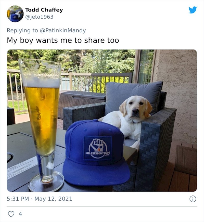The image size is (204, 222).
Task: Click Todd Chaffey's profile avatar
Action: [x=15, y=14]
